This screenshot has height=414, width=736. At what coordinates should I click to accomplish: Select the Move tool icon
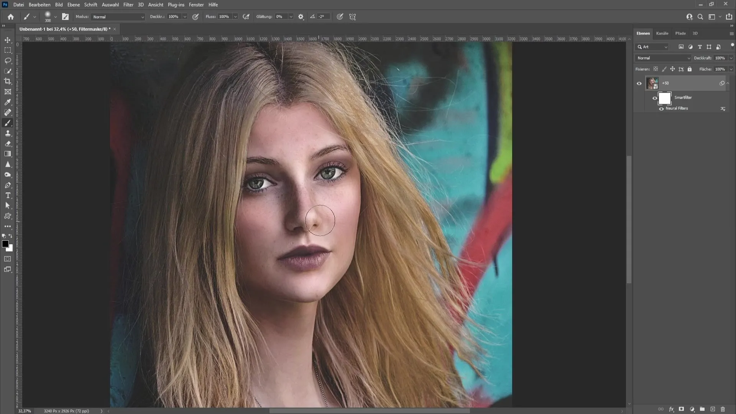coord(8,39)
